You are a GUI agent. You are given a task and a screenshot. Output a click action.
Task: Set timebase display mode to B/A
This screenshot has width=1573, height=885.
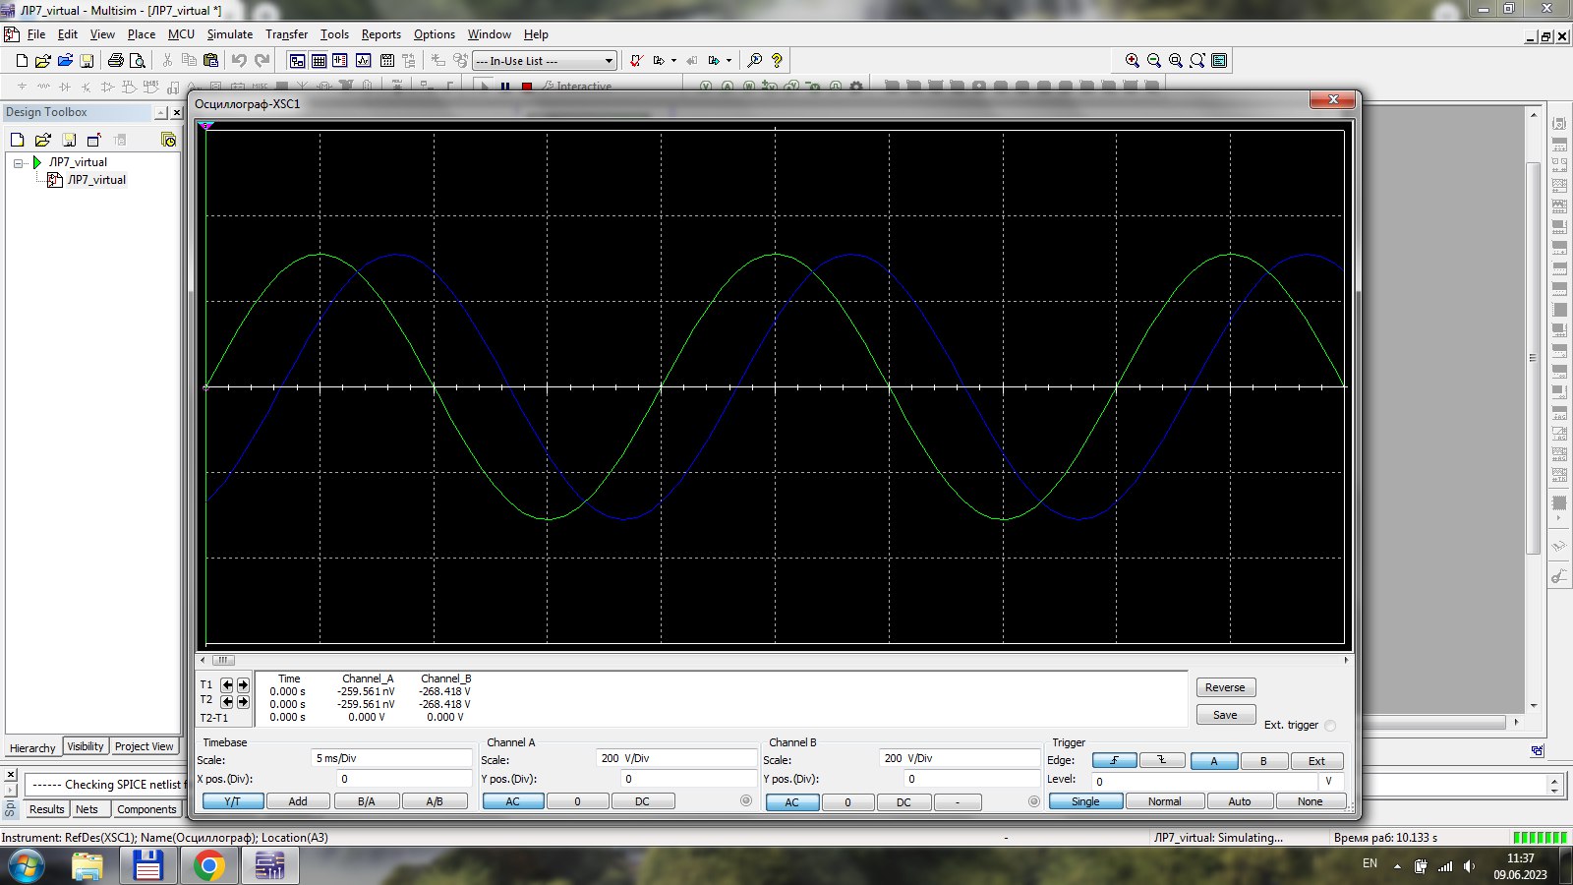pyautogui.click(x=366, y=801)
